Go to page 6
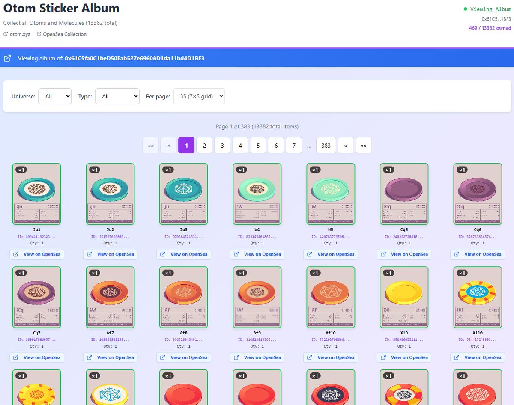 point(276,145)
